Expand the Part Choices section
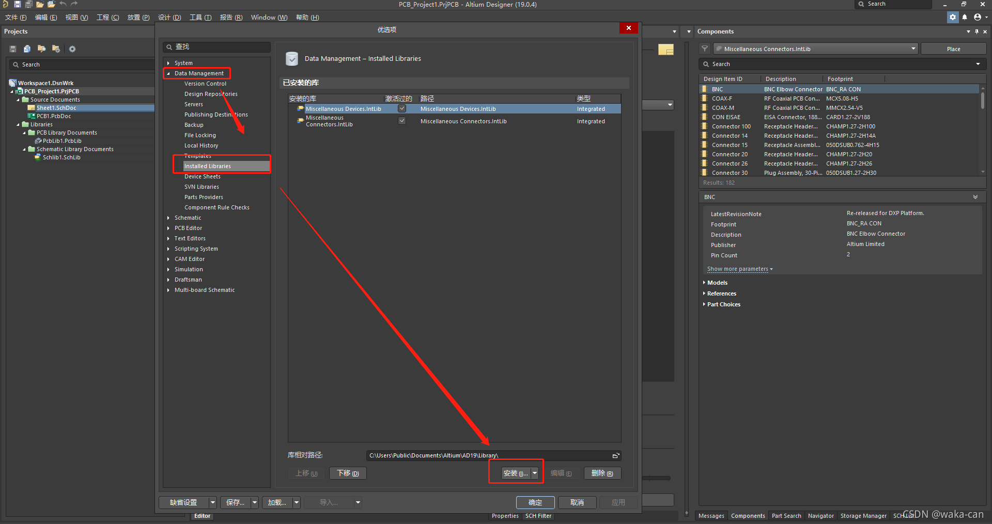992x524 pixels. click(x=704, y=304)
